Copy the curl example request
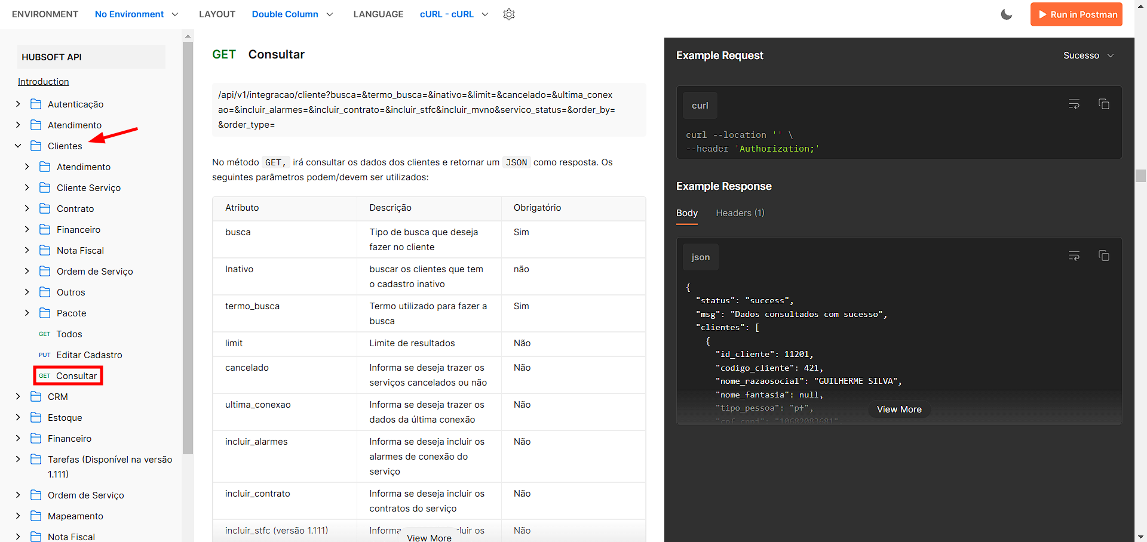Image resolution: width=1147 pixels, height=542 pixels. click(x=1104, y=104)
